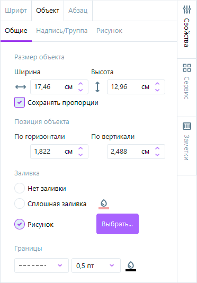
Task: Click the Границы section heading
Action: [x=28, y=249]
